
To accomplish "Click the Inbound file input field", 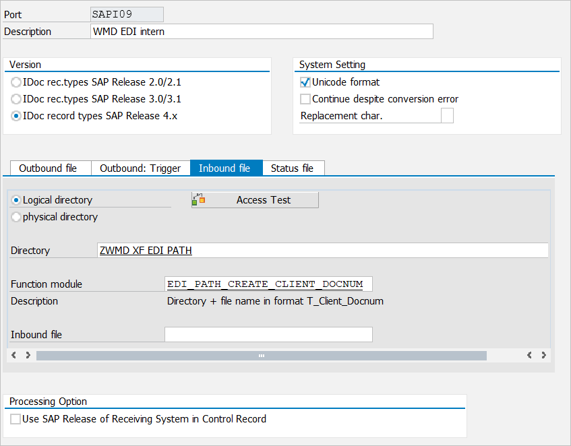I will point(268,335).
